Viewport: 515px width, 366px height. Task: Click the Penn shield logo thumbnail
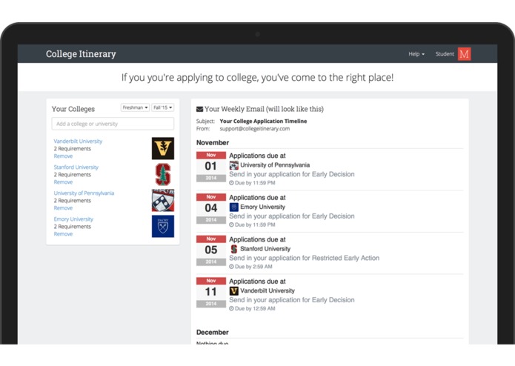163,200
